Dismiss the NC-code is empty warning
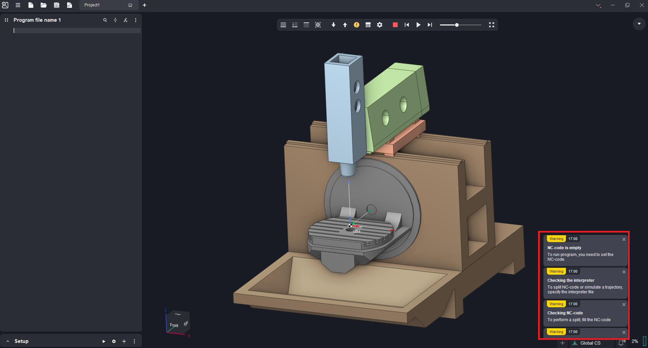Screen dimensions: 648x348 [624, 239]
